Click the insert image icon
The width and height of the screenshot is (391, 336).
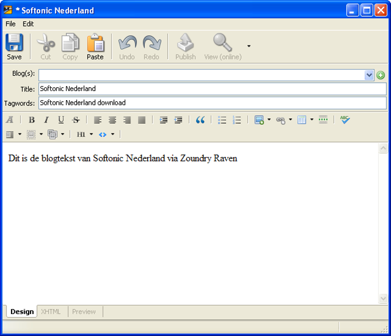point(259,120)
